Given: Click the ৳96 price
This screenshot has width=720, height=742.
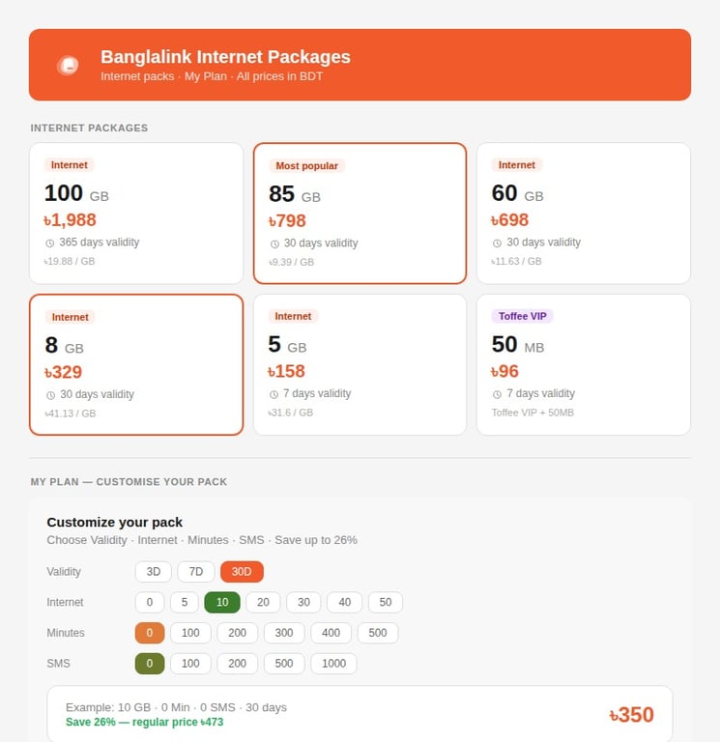Looking at the screenshot, I should pyautogui.click(x=505, y=371).
